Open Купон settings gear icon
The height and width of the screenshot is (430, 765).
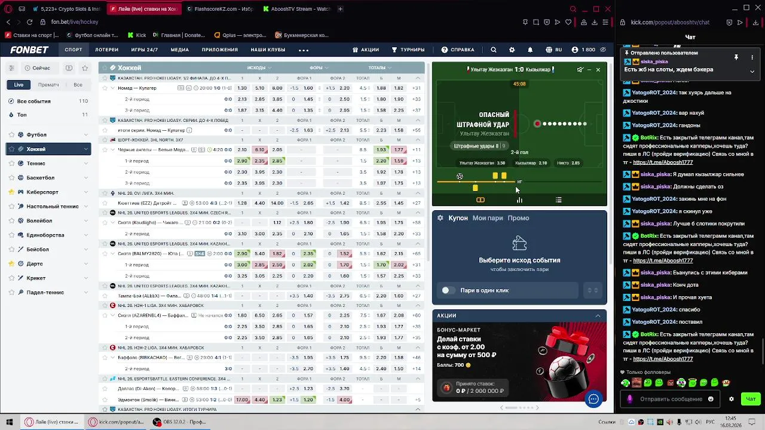(x=440, y=218)
